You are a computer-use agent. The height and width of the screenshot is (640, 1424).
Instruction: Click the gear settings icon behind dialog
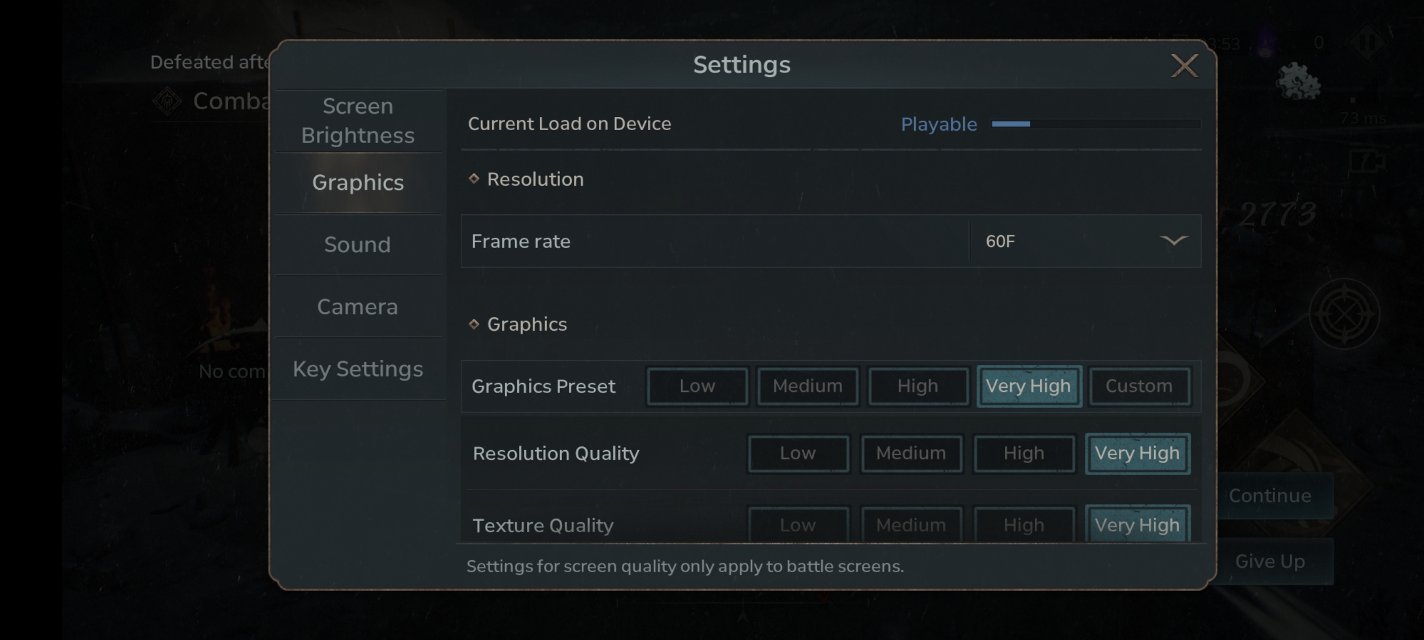tap(1298, 82)
